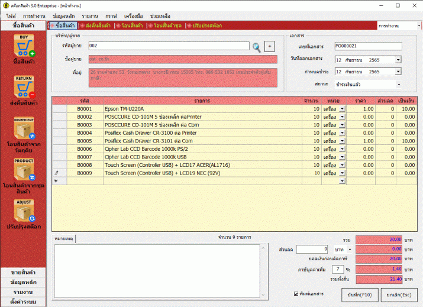
Task: Click price cell 1.00 of B0005
Action: [361, 141]
